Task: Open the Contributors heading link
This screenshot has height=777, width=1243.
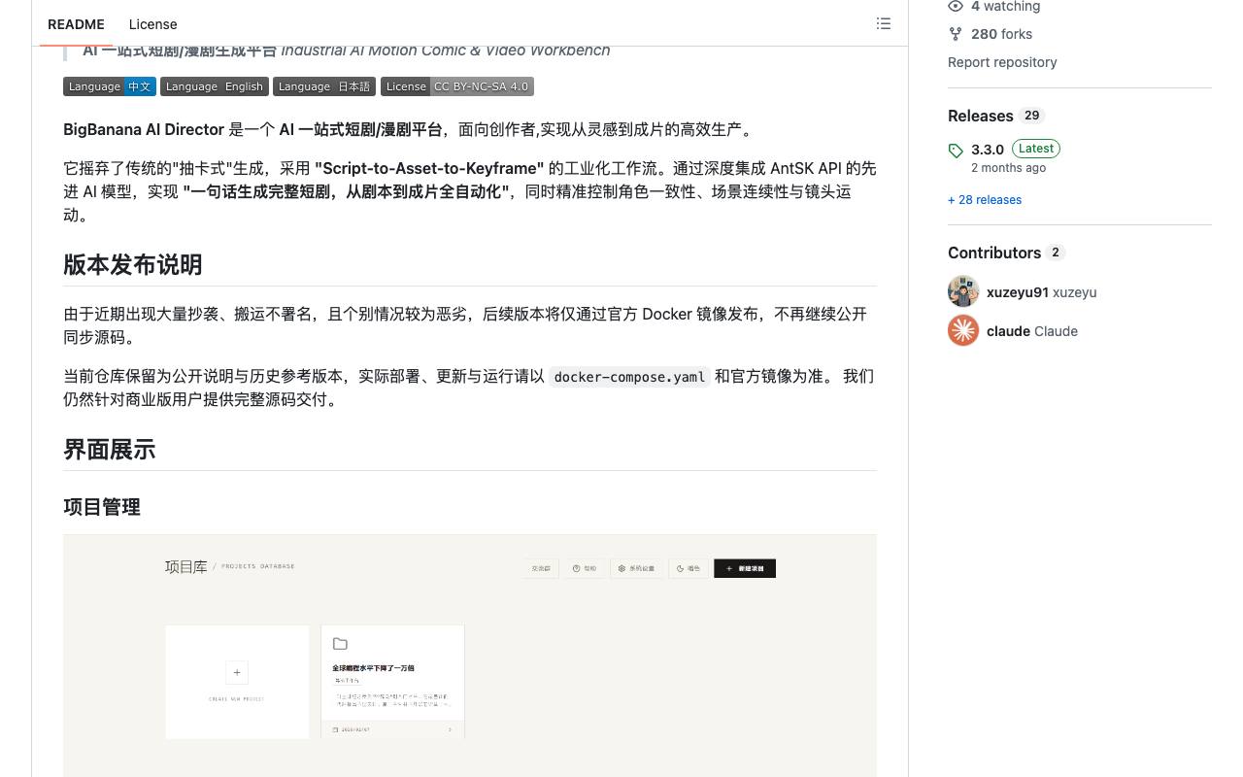Action: 994,253
